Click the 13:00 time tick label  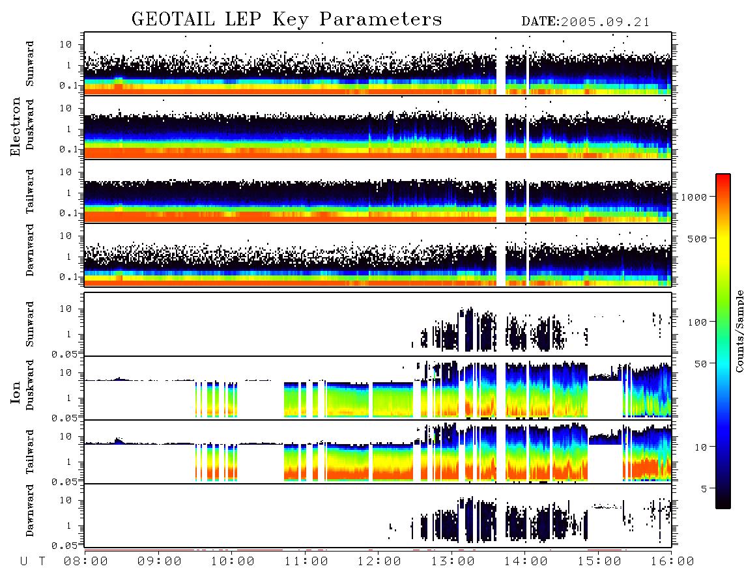point(453,562)
